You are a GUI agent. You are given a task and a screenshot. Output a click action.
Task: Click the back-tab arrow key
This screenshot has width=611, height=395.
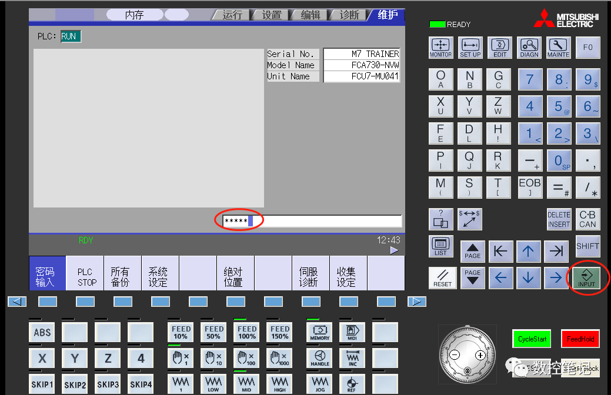(x=500, y=251)
